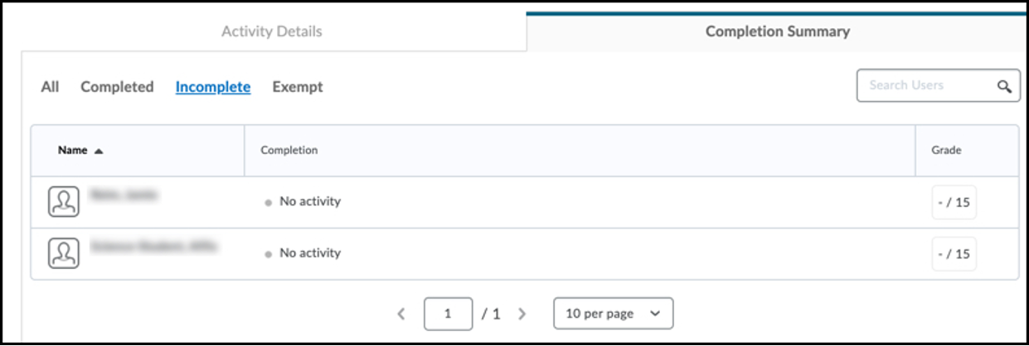Expand the per page chevron

(655, 314)
